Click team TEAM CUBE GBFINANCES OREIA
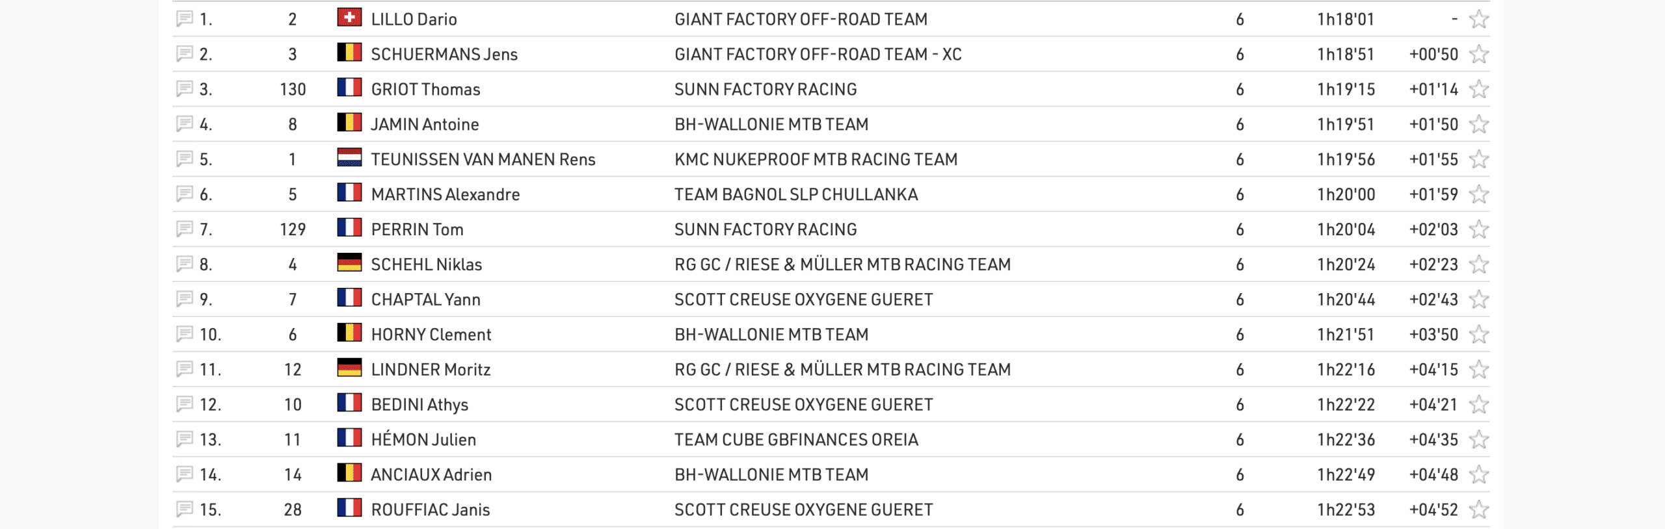Screen dimensions: 1665x529 [796, 439]
